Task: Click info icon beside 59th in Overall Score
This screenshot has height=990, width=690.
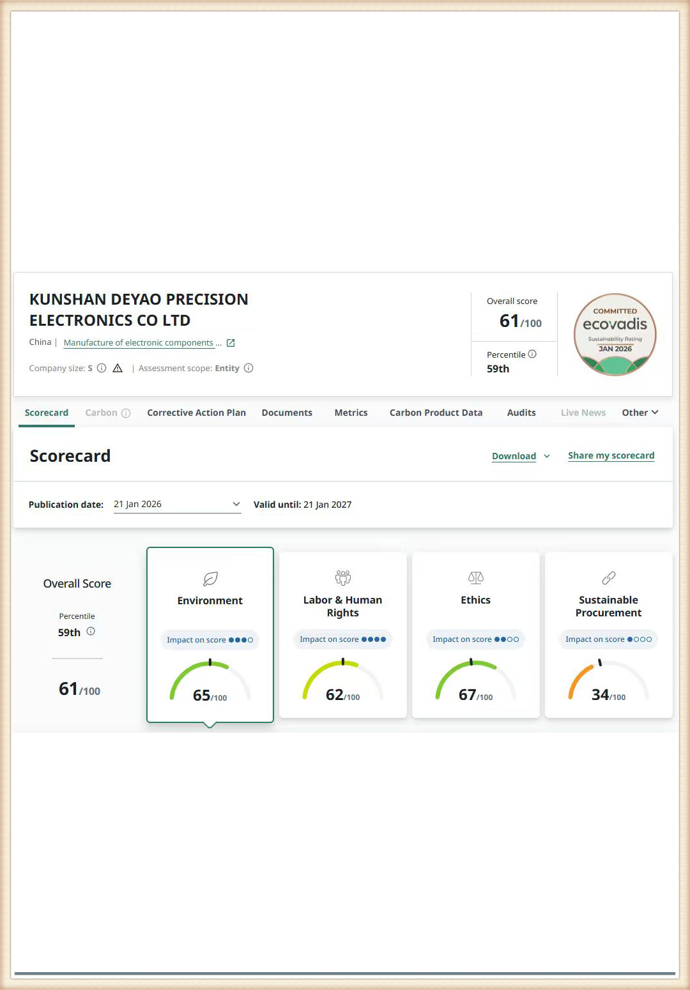Action: 91,631
